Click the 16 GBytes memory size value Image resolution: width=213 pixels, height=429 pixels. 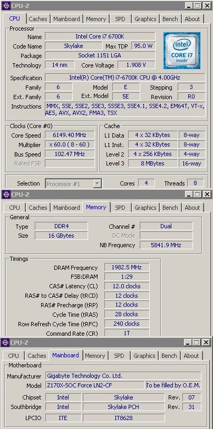[x=61, y=236]
